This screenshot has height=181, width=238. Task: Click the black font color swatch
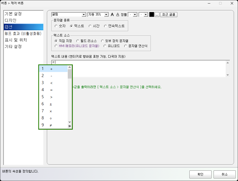tap(151, 14)
